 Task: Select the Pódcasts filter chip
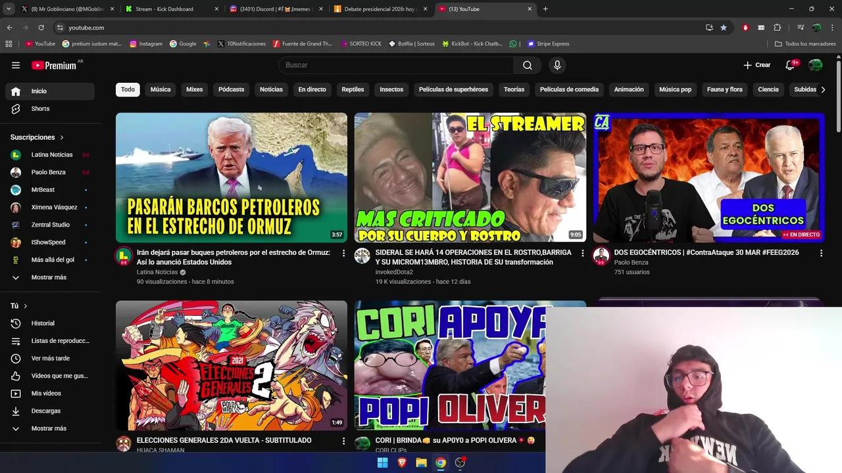pos(231,89)
